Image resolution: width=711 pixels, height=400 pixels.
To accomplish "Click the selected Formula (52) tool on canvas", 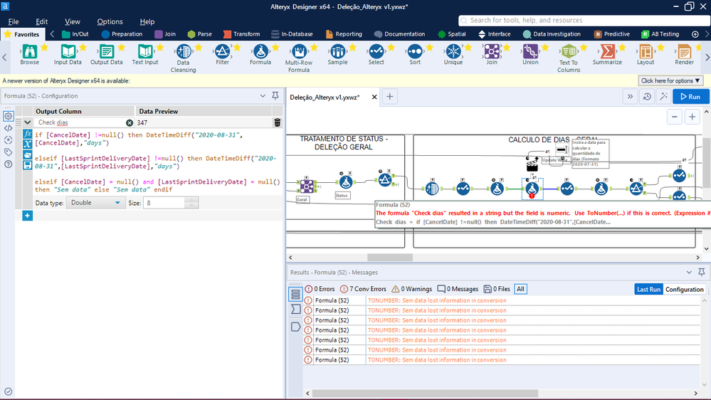I will click(x=531, y=188).
